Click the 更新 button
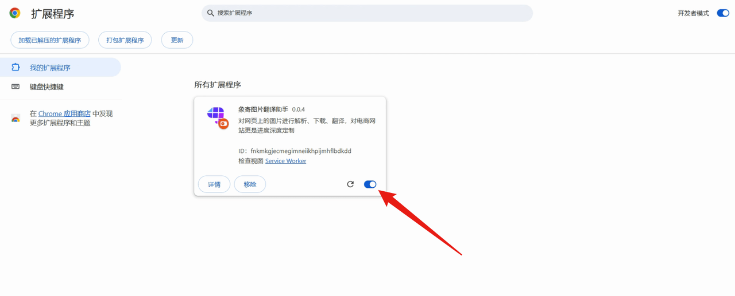This screenshot has height=296, width=735. click(x=177, y=40)
